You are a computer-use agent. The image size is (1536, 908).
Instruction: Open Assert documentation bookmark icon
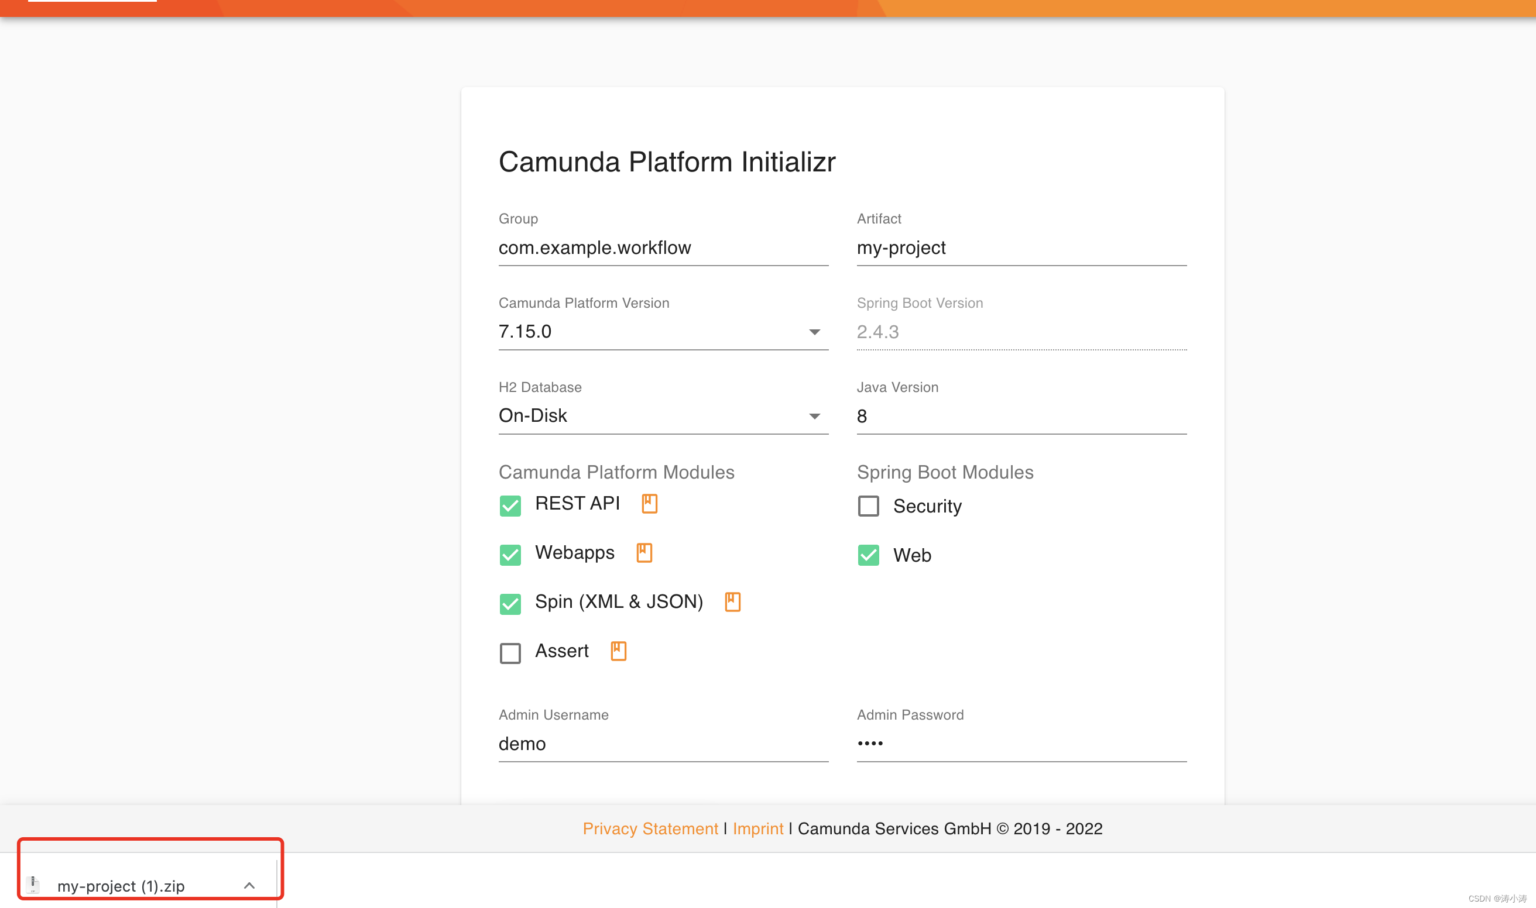point(618,651)
